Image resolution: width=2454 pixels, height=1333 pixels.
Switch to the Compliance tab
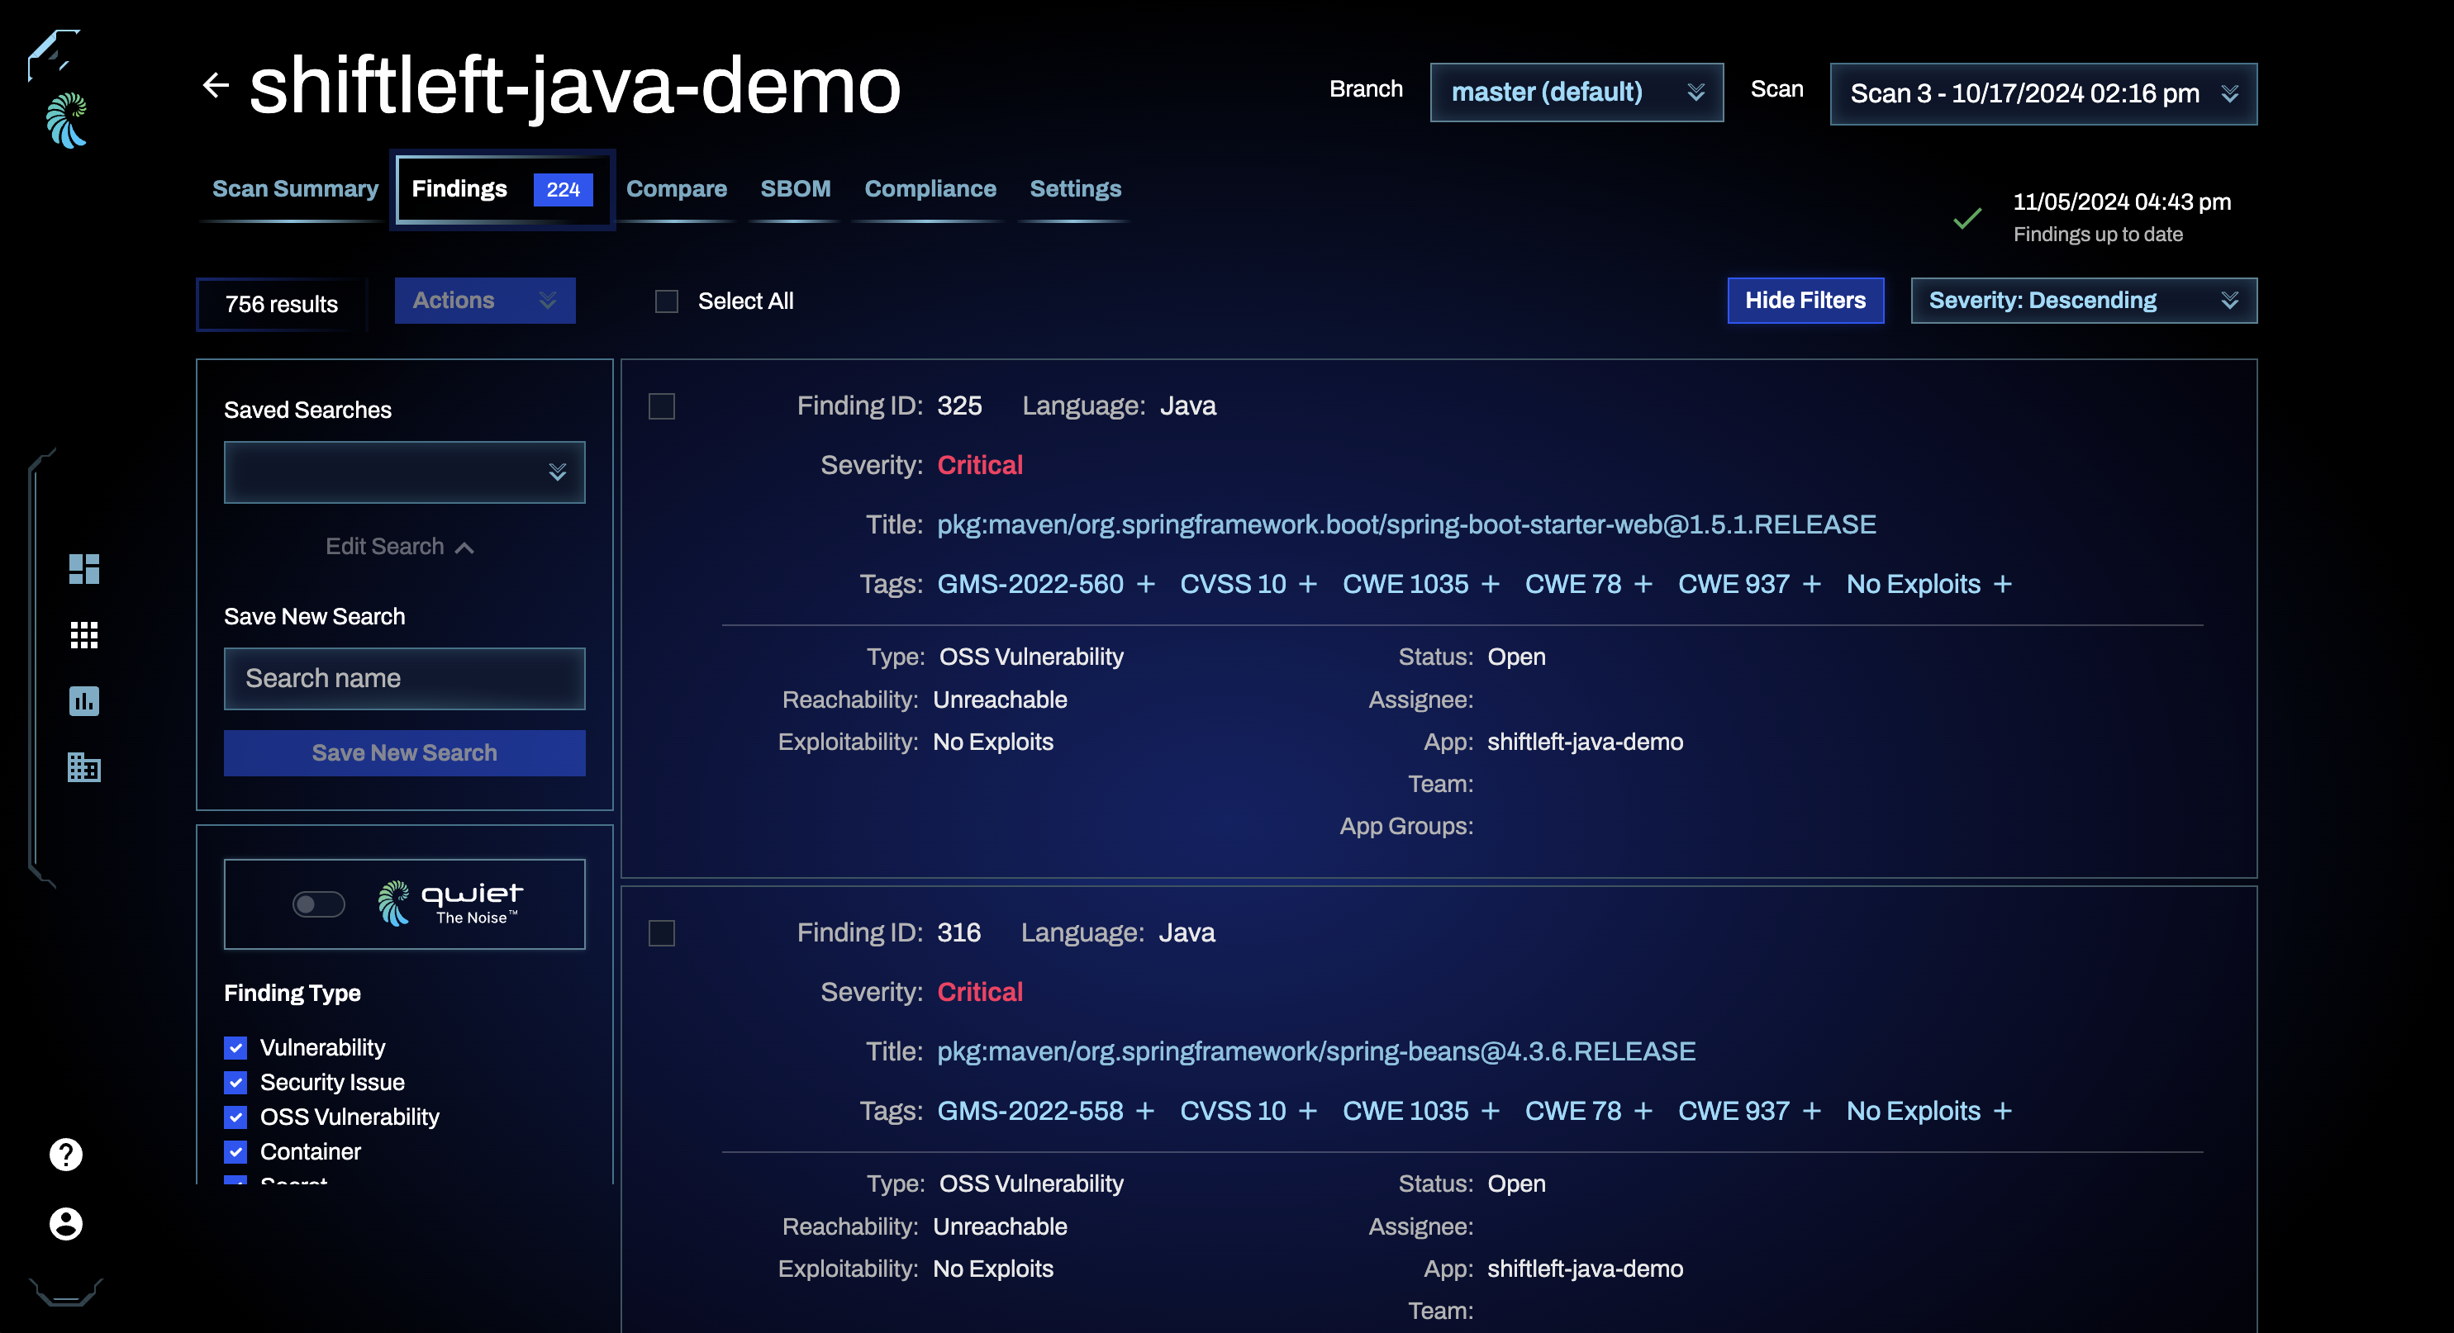point(930,188)
